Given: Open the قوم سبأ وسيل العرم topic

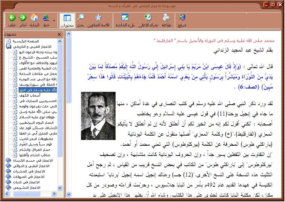Looking at the screenshot, I should click(x=36, y=144).
